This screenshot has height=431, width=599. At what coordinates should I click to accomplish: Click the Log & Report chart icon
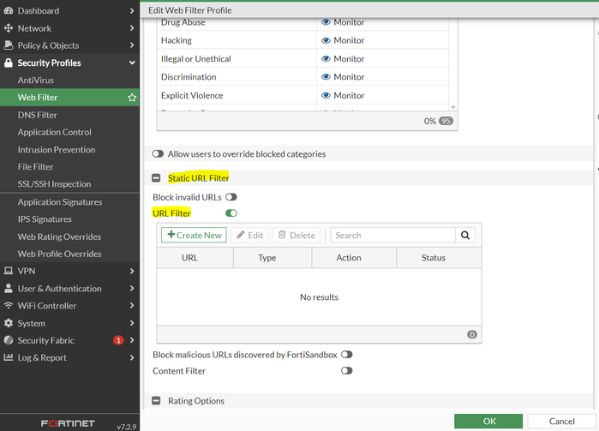[9, 357]
